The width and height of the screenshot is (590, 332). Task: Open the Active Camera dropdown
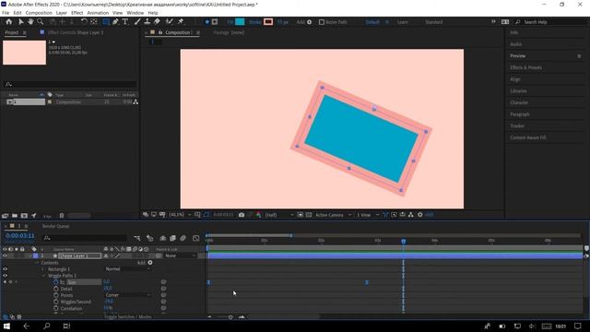(x=334, y=215)
